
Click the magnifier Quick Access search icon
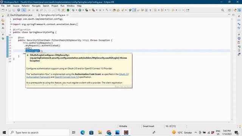point(223,10)
